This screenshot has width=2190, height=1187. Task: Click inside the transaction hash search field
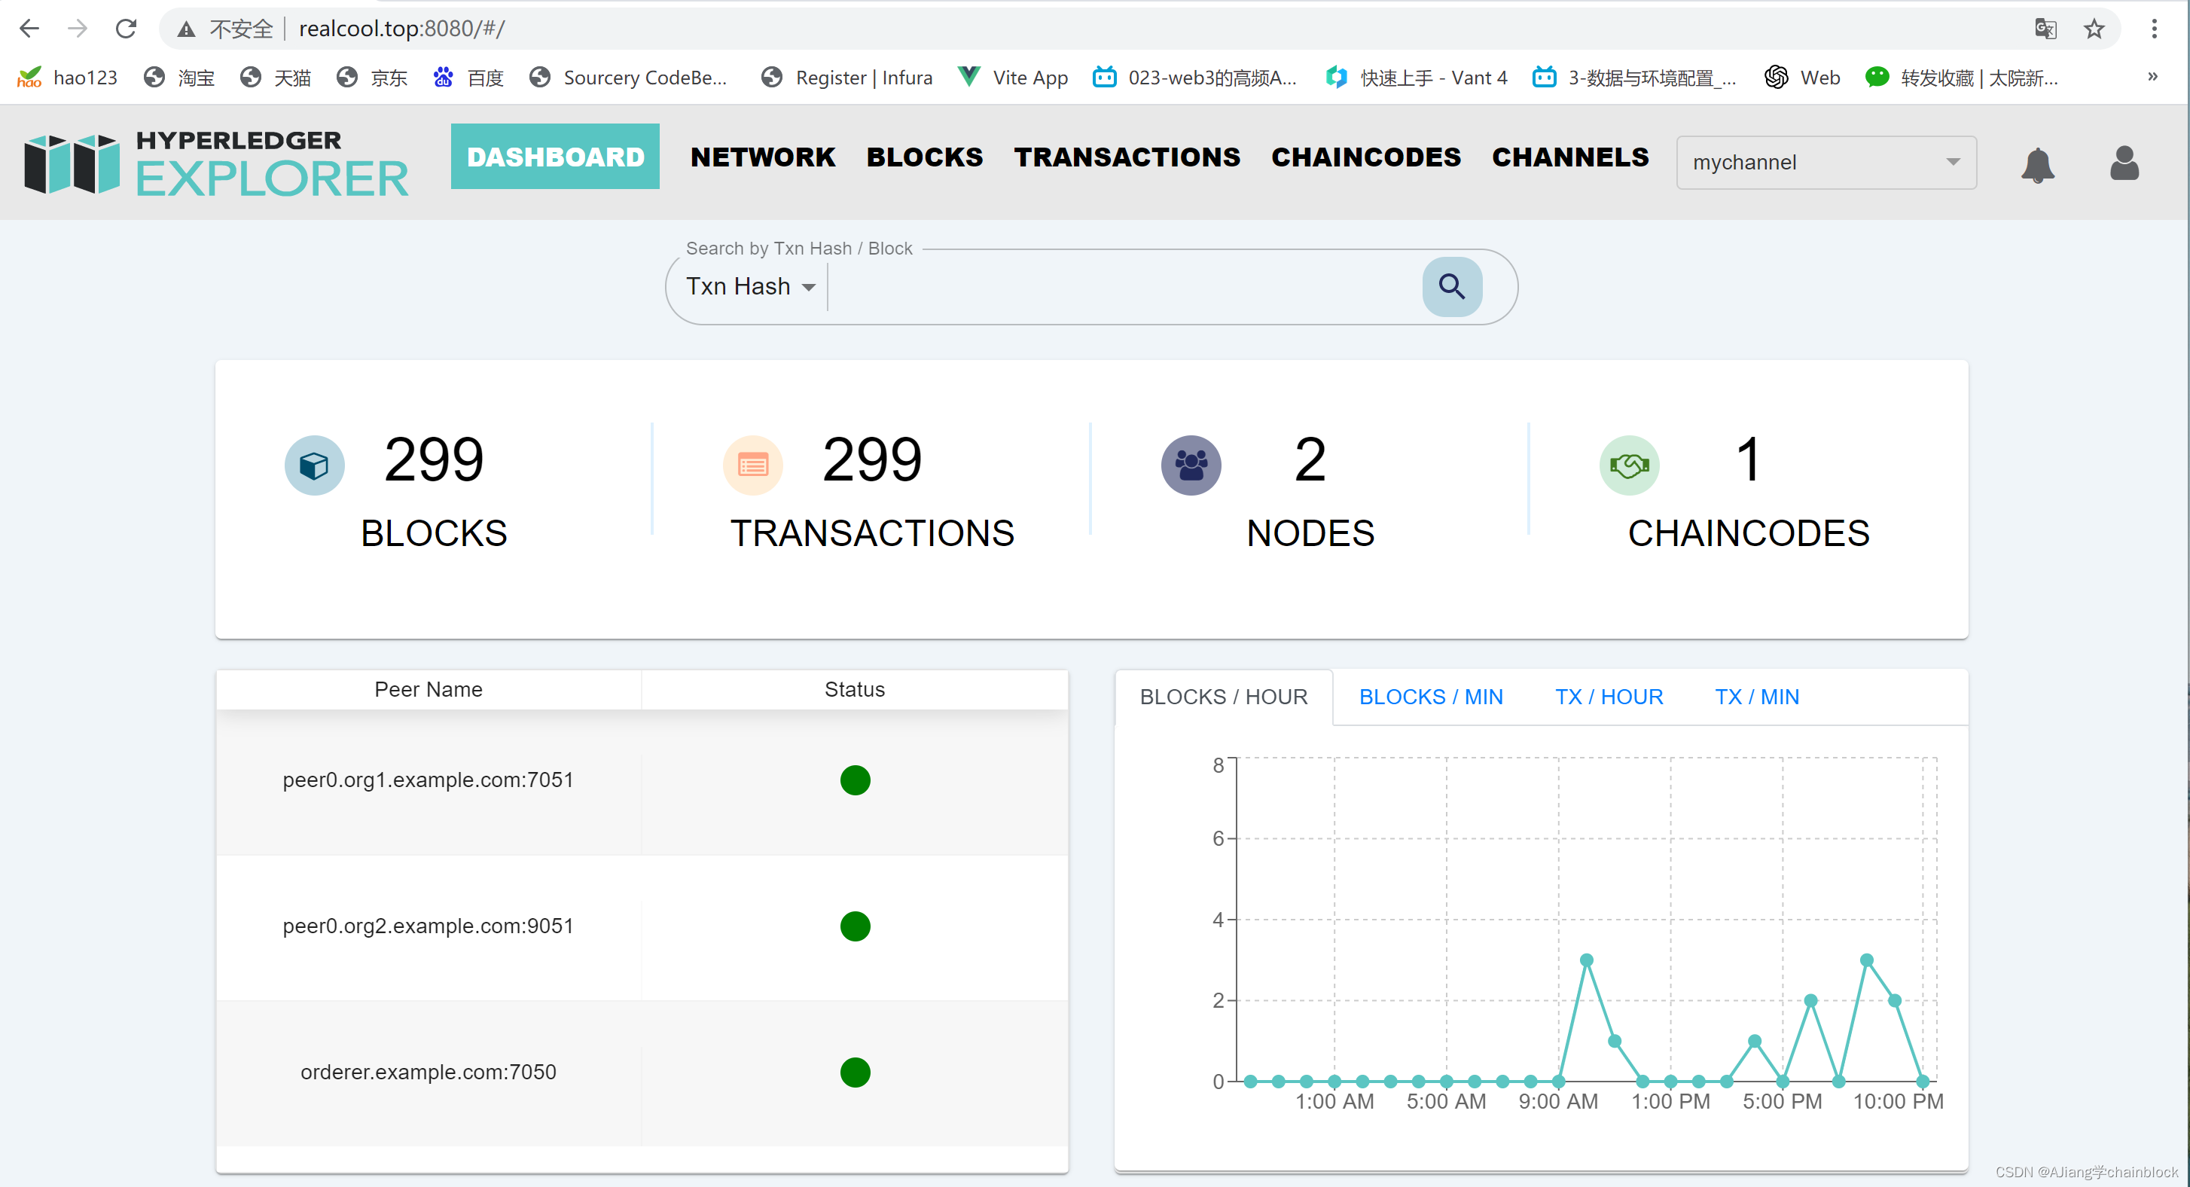(x=1122, y=286)
